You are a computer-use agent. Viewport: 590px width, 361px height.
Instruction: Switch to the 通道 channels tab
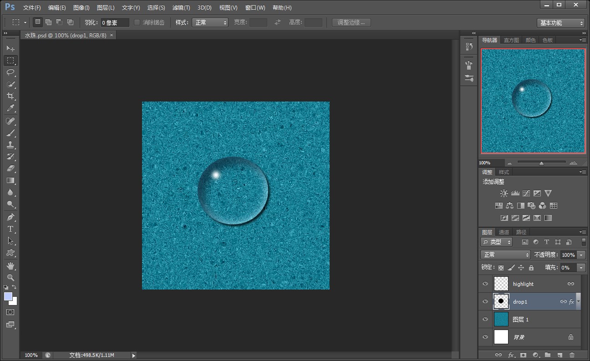tap(504, 232)
